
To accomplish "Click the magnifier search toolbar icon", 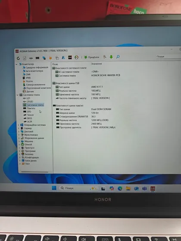I will click(118, 57).
